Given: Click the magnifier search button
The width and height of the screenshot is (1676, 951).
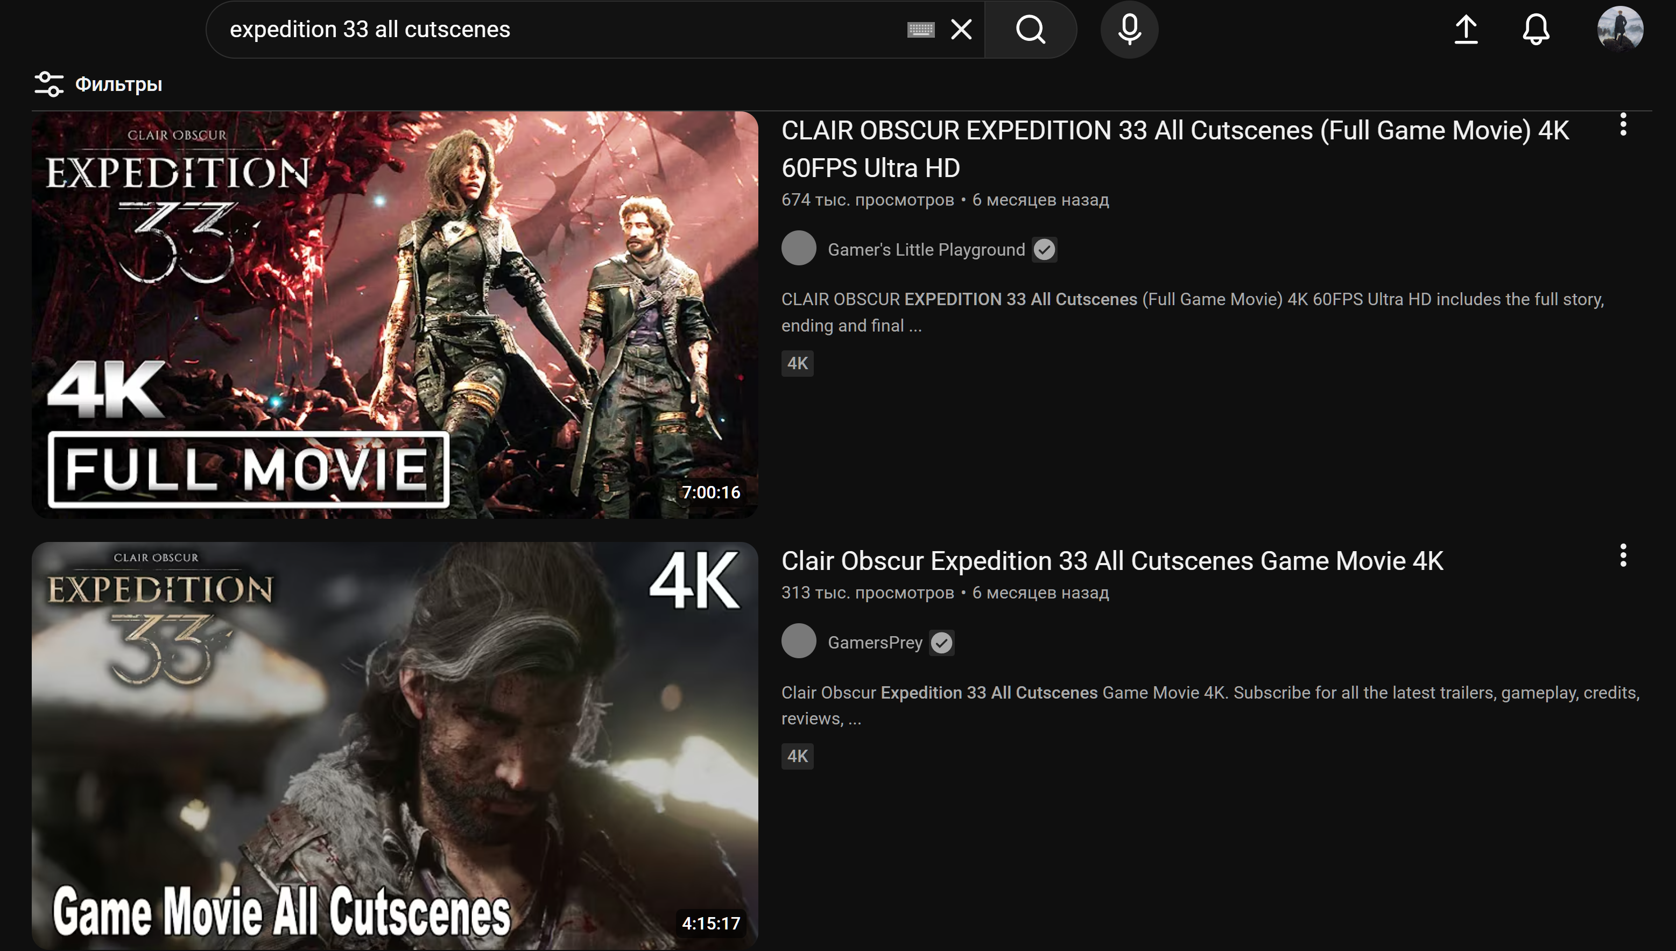Looking at the screenshot, I should [x=1030, y=30].
